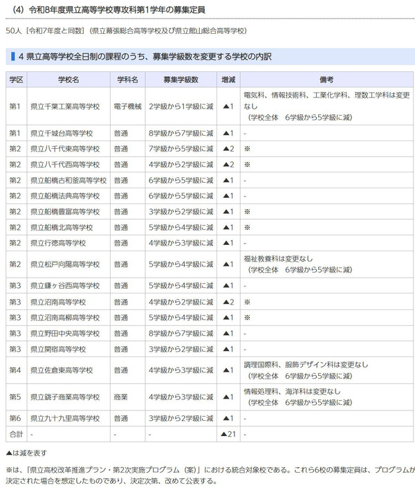Screen dimensions: 415x499
Task: Click the 合計 row label
Action: pos(16,434)
